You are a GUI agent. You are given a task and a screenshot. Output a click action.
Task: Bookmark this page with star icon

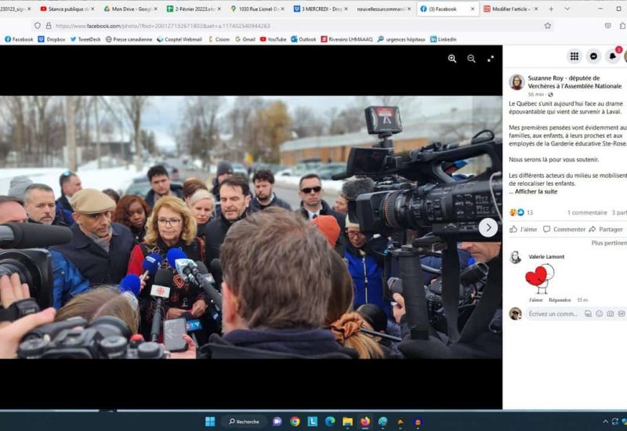click(x=547, y=26)
